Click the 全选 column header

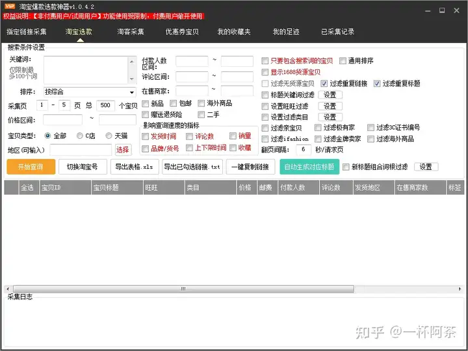[29, 188]
